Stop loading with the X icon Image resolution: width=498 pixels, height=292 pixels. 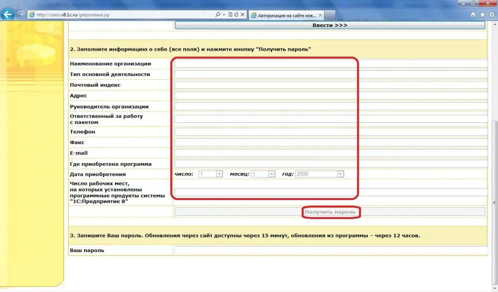(x=242, y=15)
